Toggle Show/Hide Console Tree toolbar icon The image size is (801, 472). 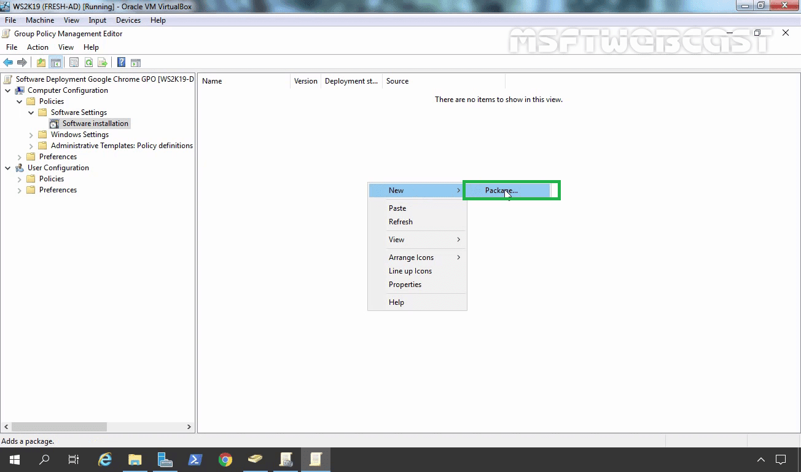tap(55, 63)
